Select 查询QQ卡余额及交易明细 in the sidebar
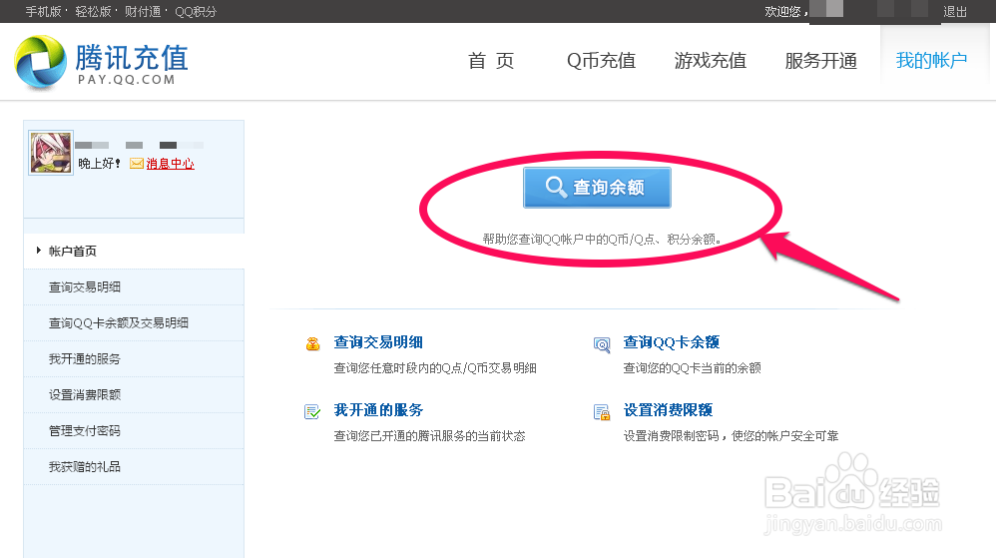Screen dimensions: 996x558 click(134, 322)
